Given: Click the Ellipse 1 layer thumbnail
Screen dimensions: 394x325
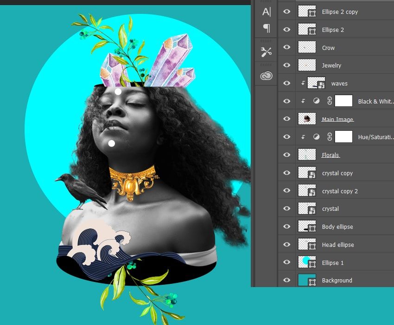Looking at the screenshot, I should point(306,263).
